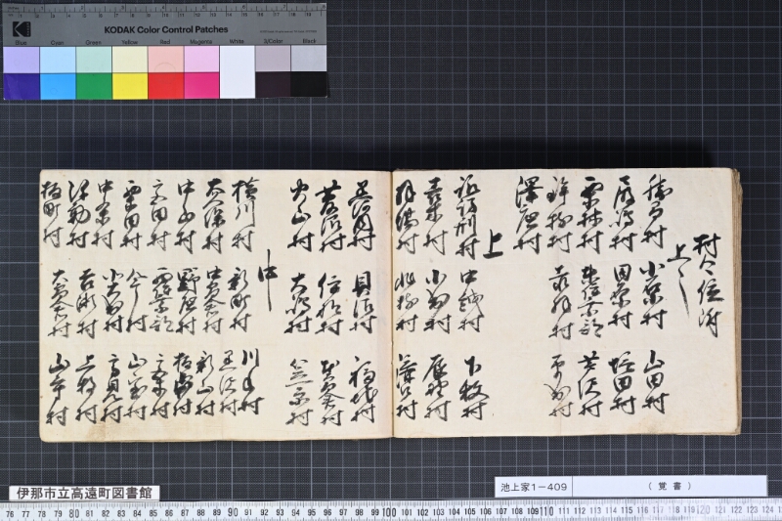This screenshot has height=521, width=782.
Task: Select the dark blue color patch
Action: pos(22,86)
